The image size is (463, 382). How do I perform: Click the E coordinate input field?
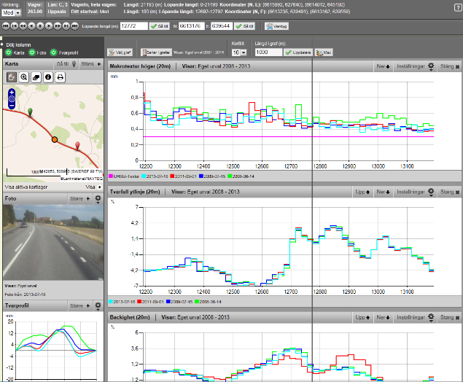[x=222, y=26]
